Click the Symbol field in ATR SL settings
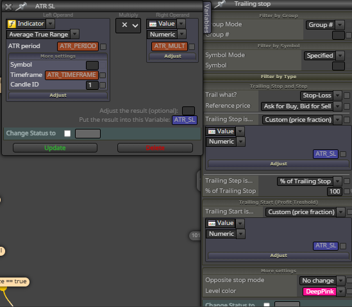The width and height of the screenshot is (352, 307). 92,65
